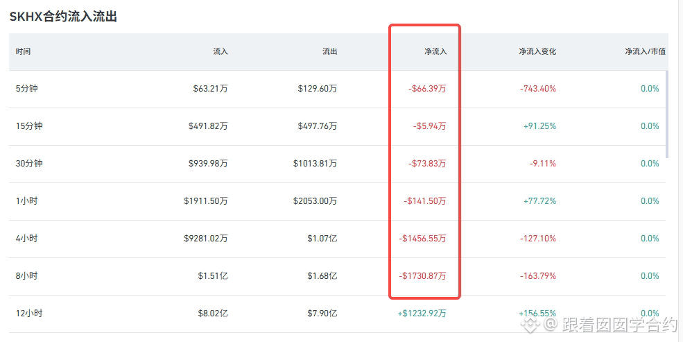683x342 pixels.
Task: Click net inflow change +91.25%
Action: point(539,126)
